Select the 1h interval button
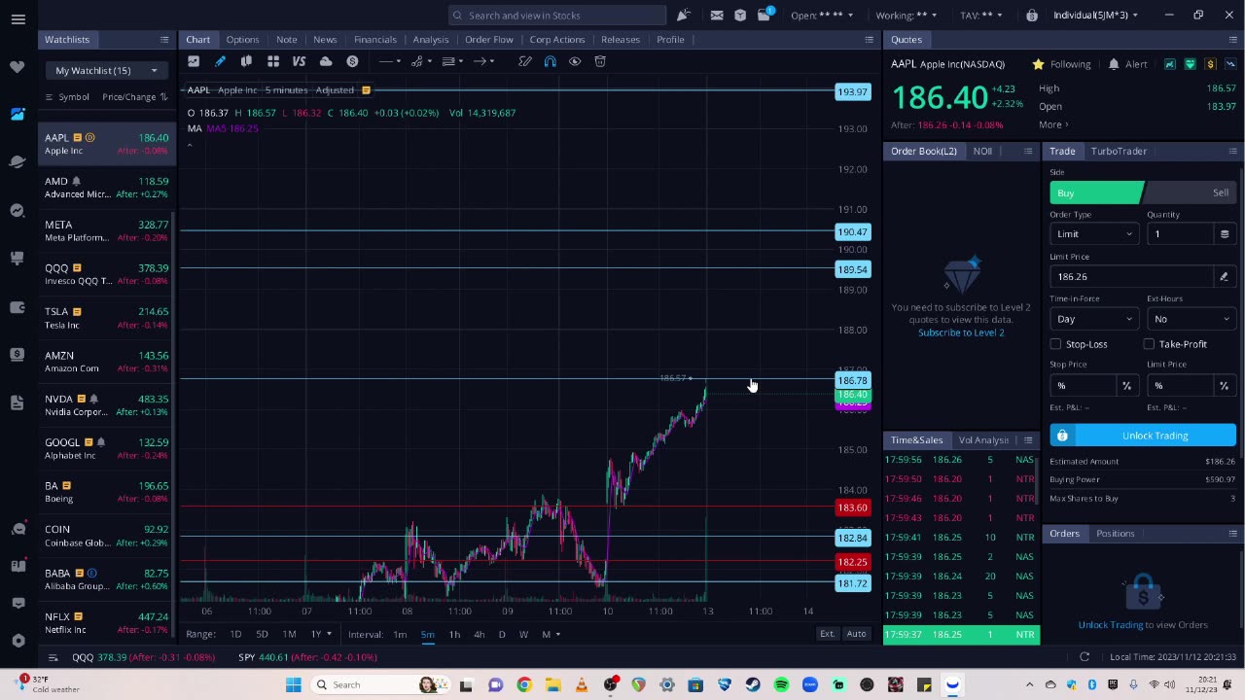1245x700 pixels. (454, 634)
